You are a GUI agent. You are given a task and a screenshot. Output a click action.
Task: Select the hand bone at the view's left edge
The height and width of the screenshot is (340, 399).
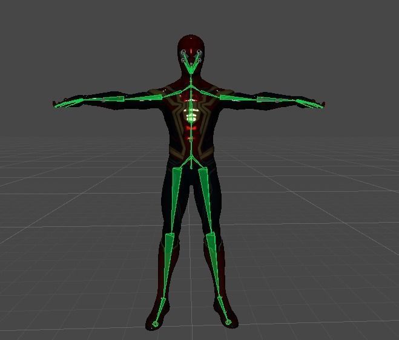click(68, 102)
